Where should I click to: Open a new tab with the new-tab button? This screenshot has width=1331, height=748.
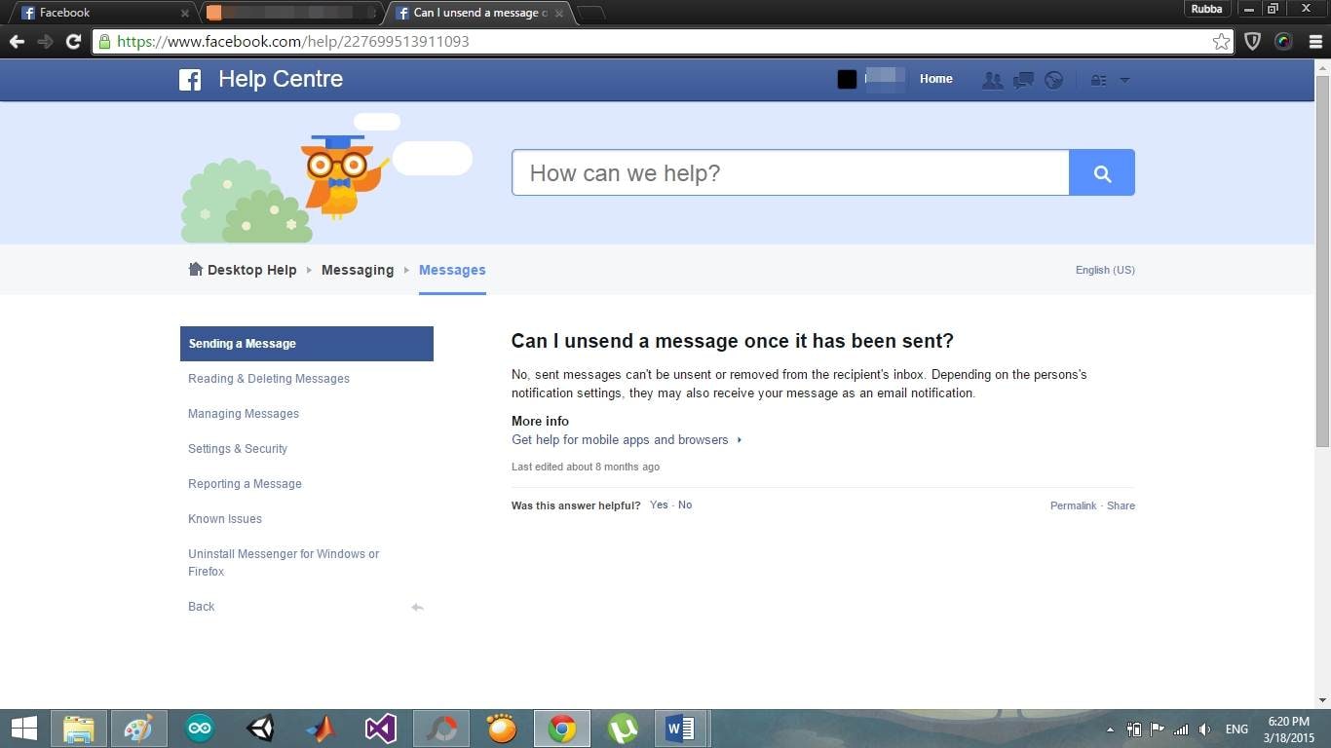tap(590, 13)
